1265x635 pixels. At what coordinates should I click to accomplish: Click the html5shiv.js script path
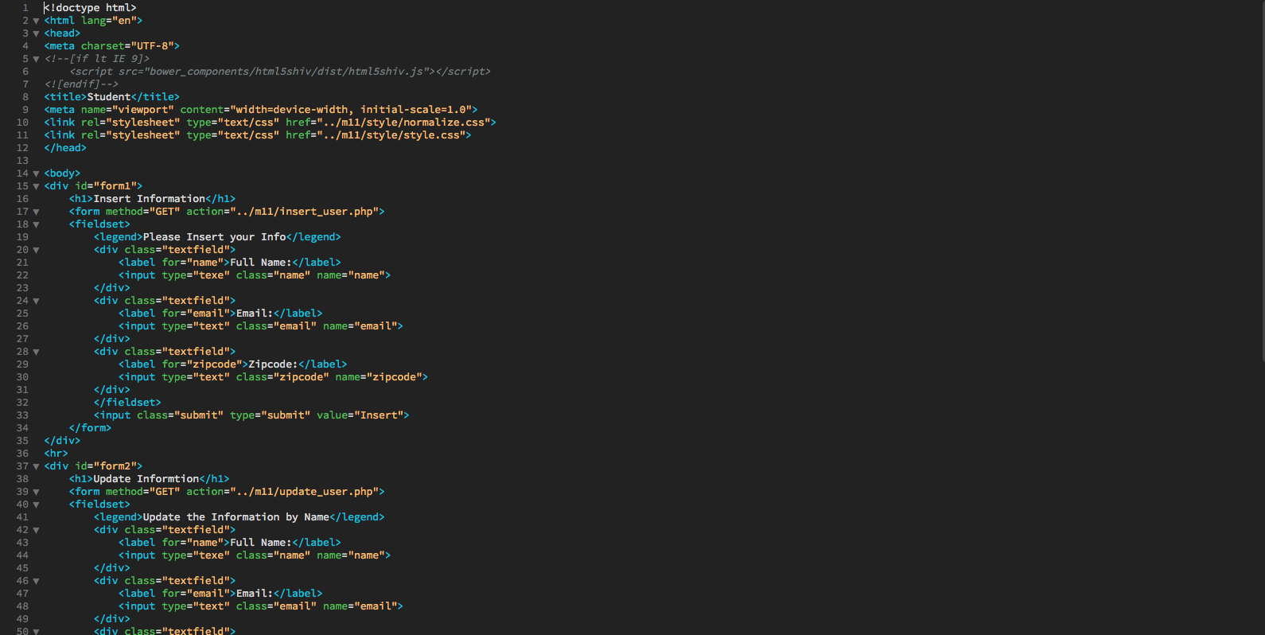(289, 72)
